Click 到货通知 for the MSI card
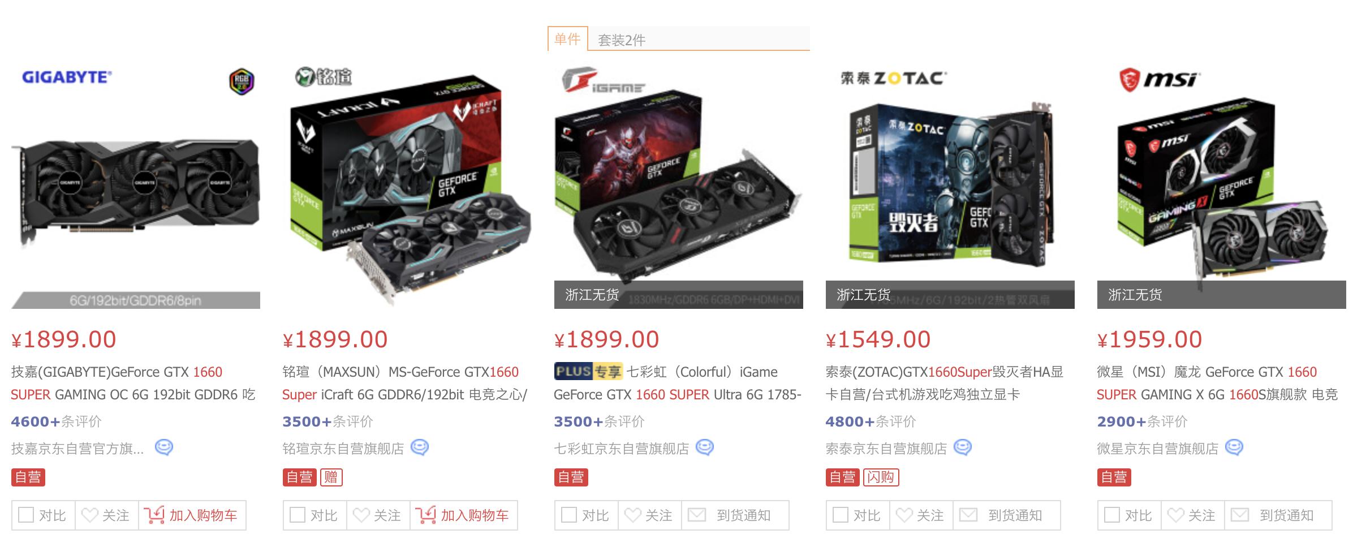Screen dimensions: 1353x560 coord(1278,515)
